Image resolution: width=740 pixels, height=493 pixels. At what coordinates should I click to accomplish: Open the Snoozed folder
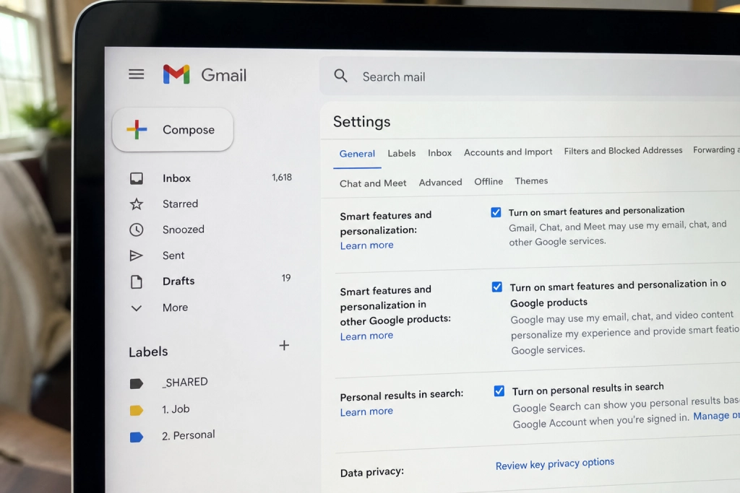click(x=184, y=230)
